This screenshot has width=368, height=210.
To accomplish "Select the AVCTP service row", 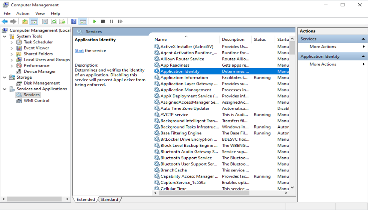I will [x=221, y=115].
